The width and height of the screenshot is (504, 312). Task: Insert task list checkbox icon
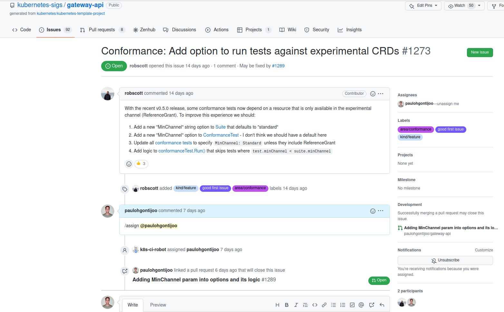(352, 305)
